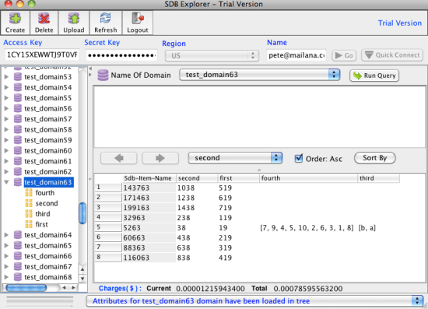Click the test_domain58 database icon
428x309 pixels.
point(18,129)
